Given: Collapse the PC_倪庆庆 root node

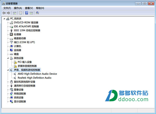Looking at the screenshot, I should point(4,19).
